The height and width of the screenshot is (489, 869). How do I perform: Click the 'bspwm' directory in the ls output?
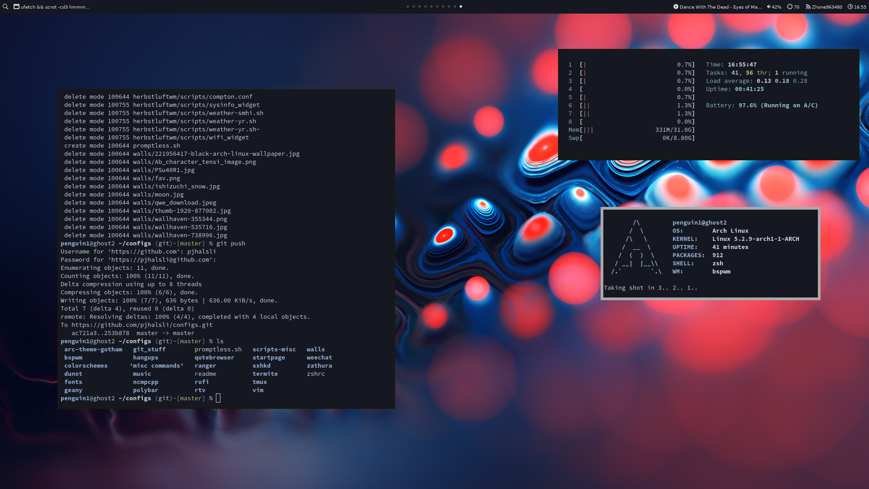[x=73, y=357]
